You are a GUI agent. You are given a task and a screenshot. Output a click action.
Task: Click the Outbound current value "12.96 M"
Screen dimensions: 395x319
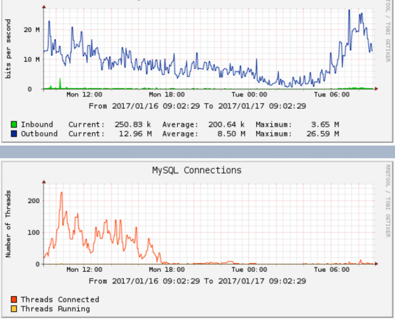point(135,133)
